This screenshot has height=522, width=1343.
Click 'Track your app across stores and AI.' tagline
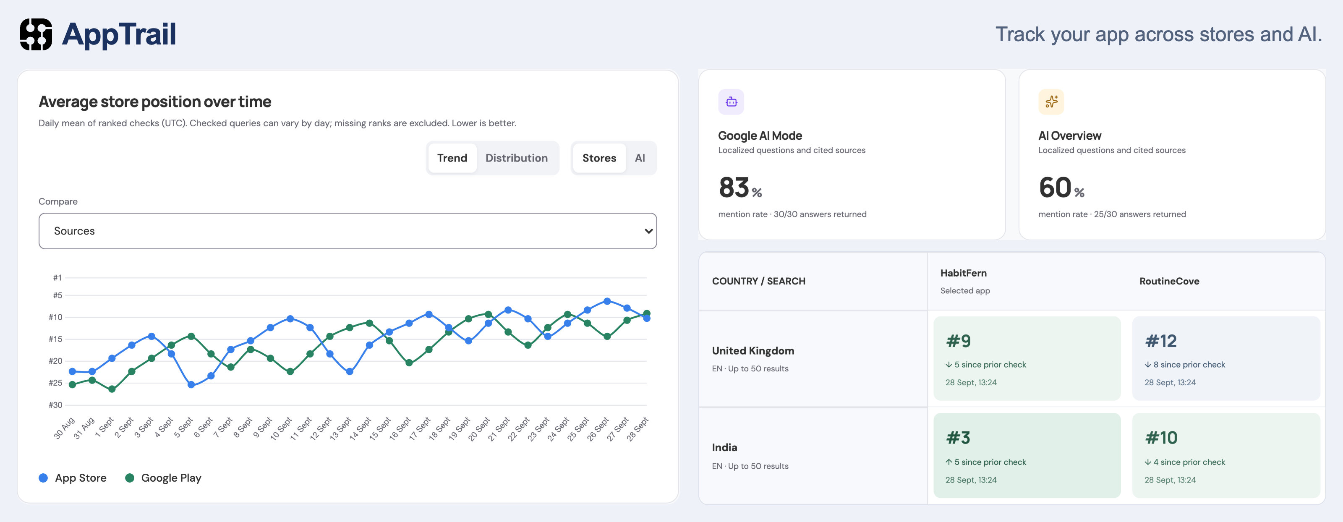point(1158,34)
